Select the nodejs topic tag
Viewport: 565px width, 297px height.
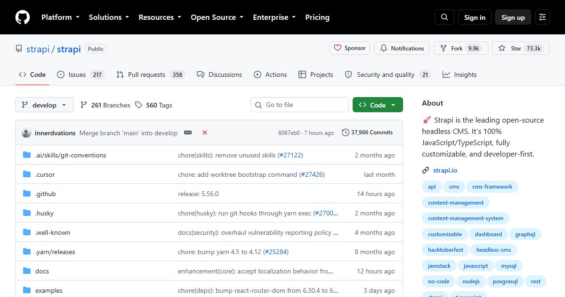[x=471, y=281]
